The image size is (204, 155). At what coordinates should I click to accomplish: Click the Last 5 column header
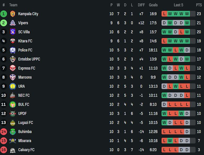[178, 5]
